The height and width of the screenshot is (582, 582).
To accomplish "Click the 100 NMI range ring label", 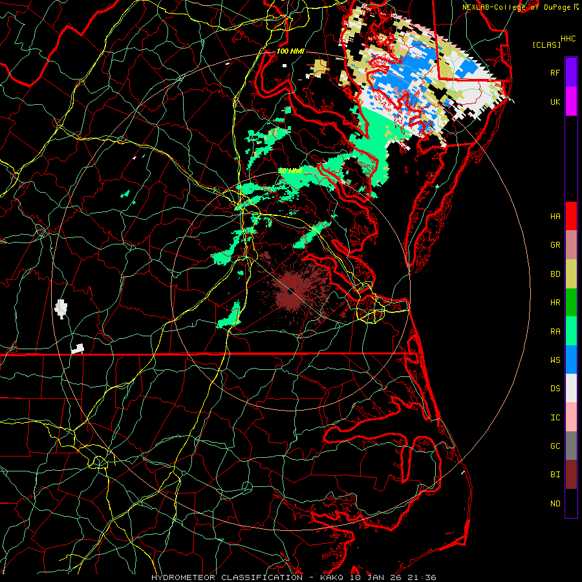I will click(x=290, y=51).
